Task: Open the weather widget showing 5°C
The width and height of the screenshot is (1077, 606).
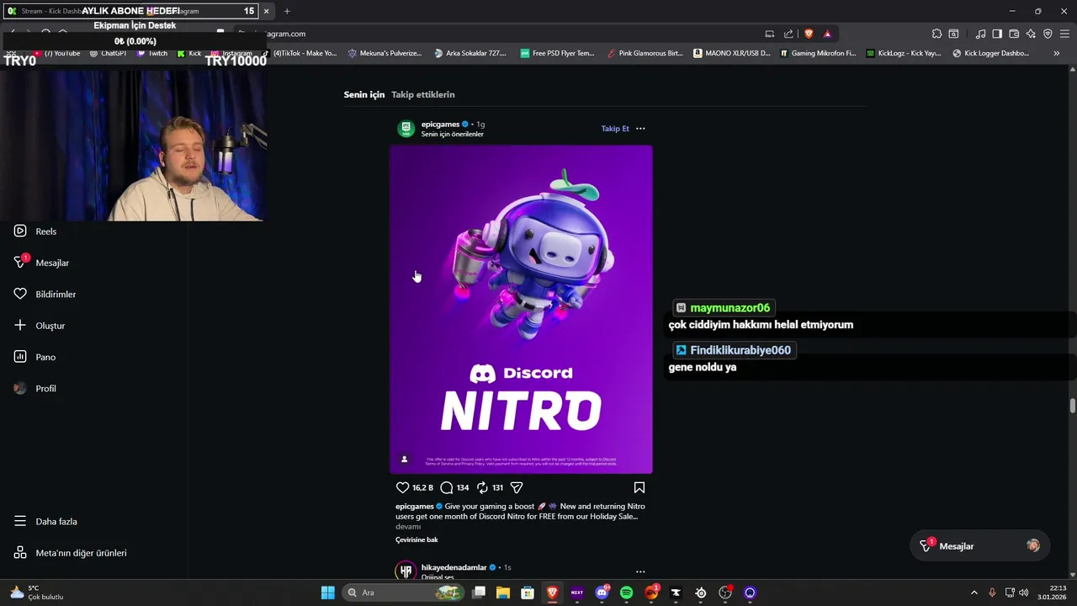Action: click(35, 593)
